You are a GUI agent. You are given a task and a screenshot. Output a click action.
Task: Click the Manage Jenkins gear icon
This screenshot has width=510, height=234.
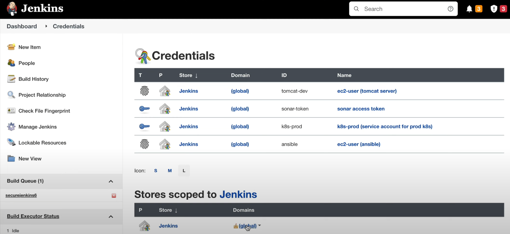(x=11, y=127)
